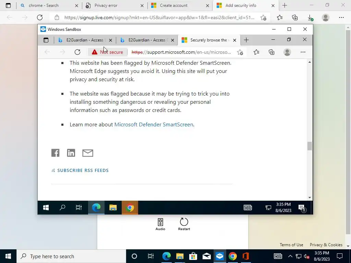This screenshot has height=263, width=351.
Task: Open tab actions menu in Sandbox Edge
Action: 46,40
